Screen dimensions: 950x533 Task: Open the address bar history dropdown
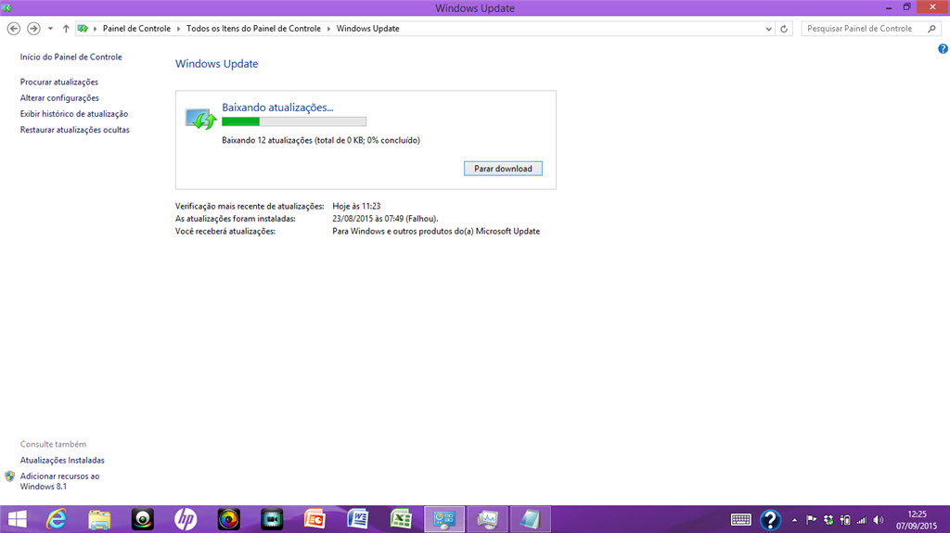tap(768, 29)
